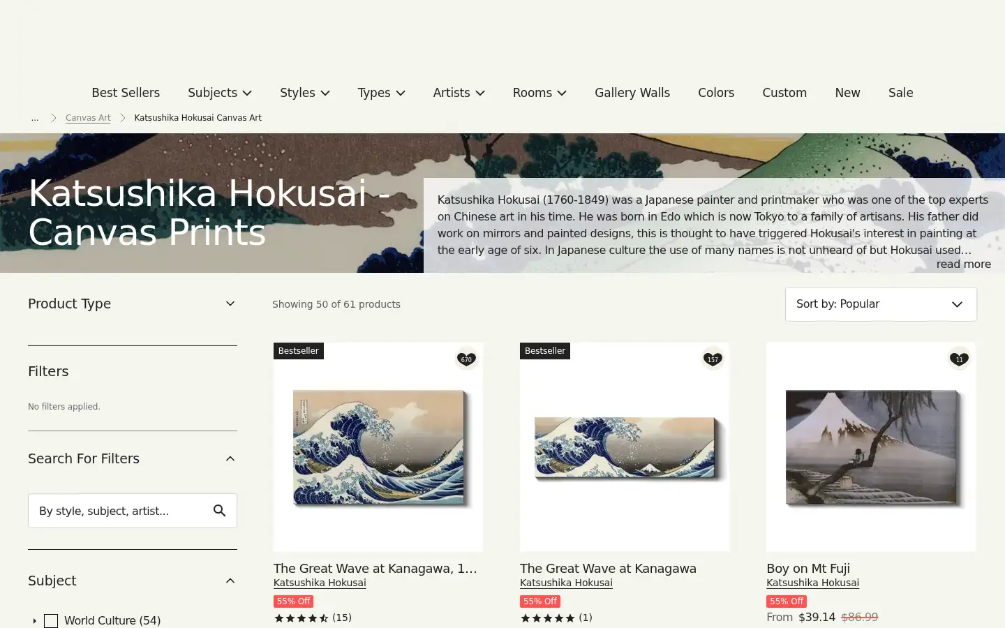The height and width of the screenshot is (628, 1005).
Task: Click the heart icon showing 157 favorites
Action: [713, 359]
